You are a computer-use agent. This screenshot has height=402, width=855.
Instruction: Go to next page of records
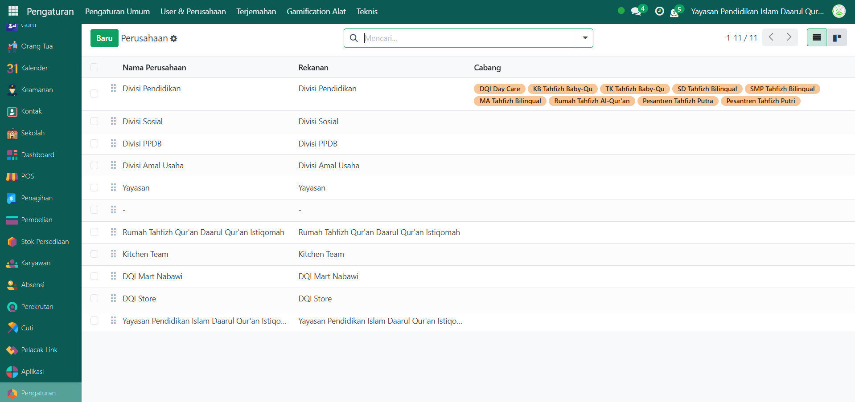tap(789, 37)
